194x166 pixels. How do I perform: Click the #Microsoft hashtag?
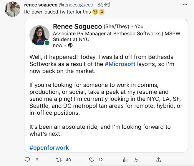(120, 64)
